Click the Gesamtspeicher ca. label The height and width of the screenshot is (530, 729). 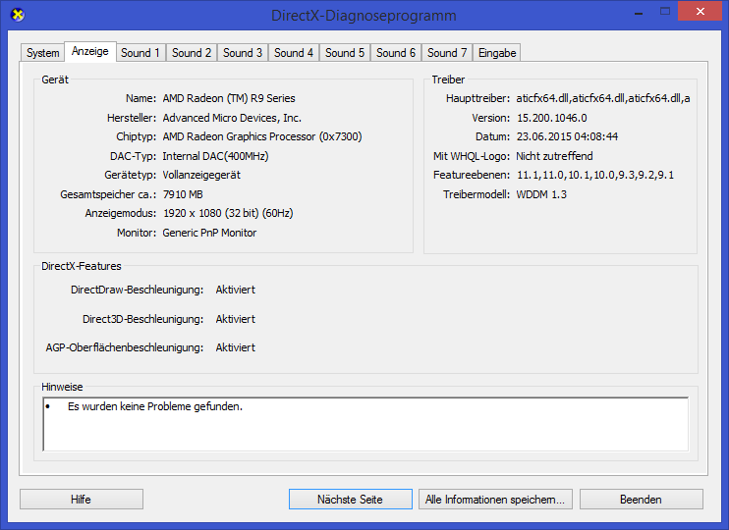(x=108, y=194)
